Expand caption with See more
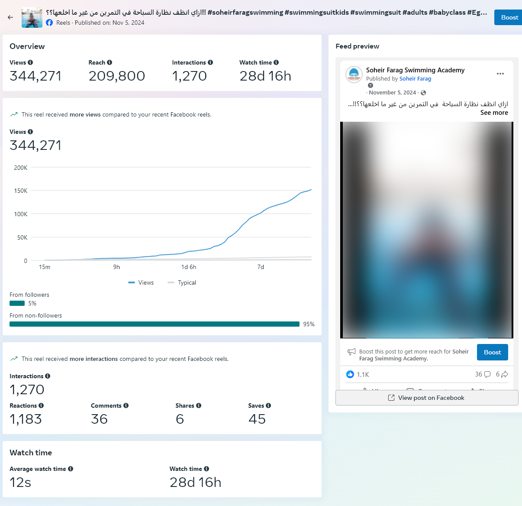Screen dimensions: 522x506 point(494,113)
